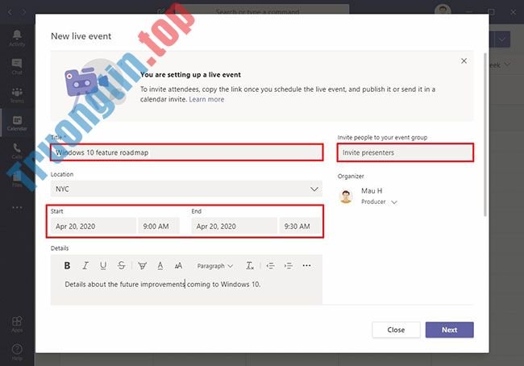Underline text using the U icon
The image size is (524, 366).
[x=103, y=266]
